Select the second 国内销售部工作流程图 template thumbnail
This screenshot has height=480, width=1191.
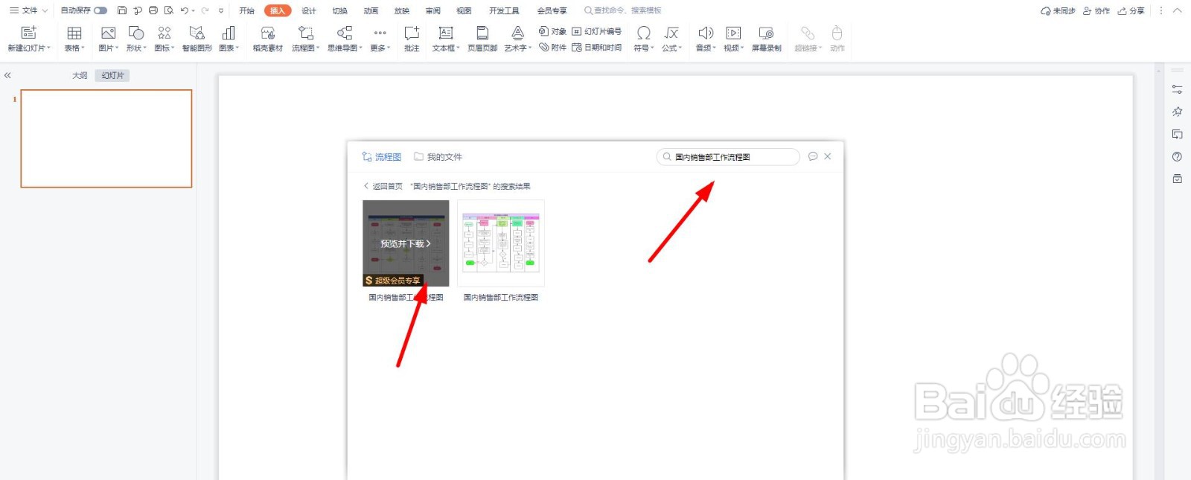[x=501, y=243]
